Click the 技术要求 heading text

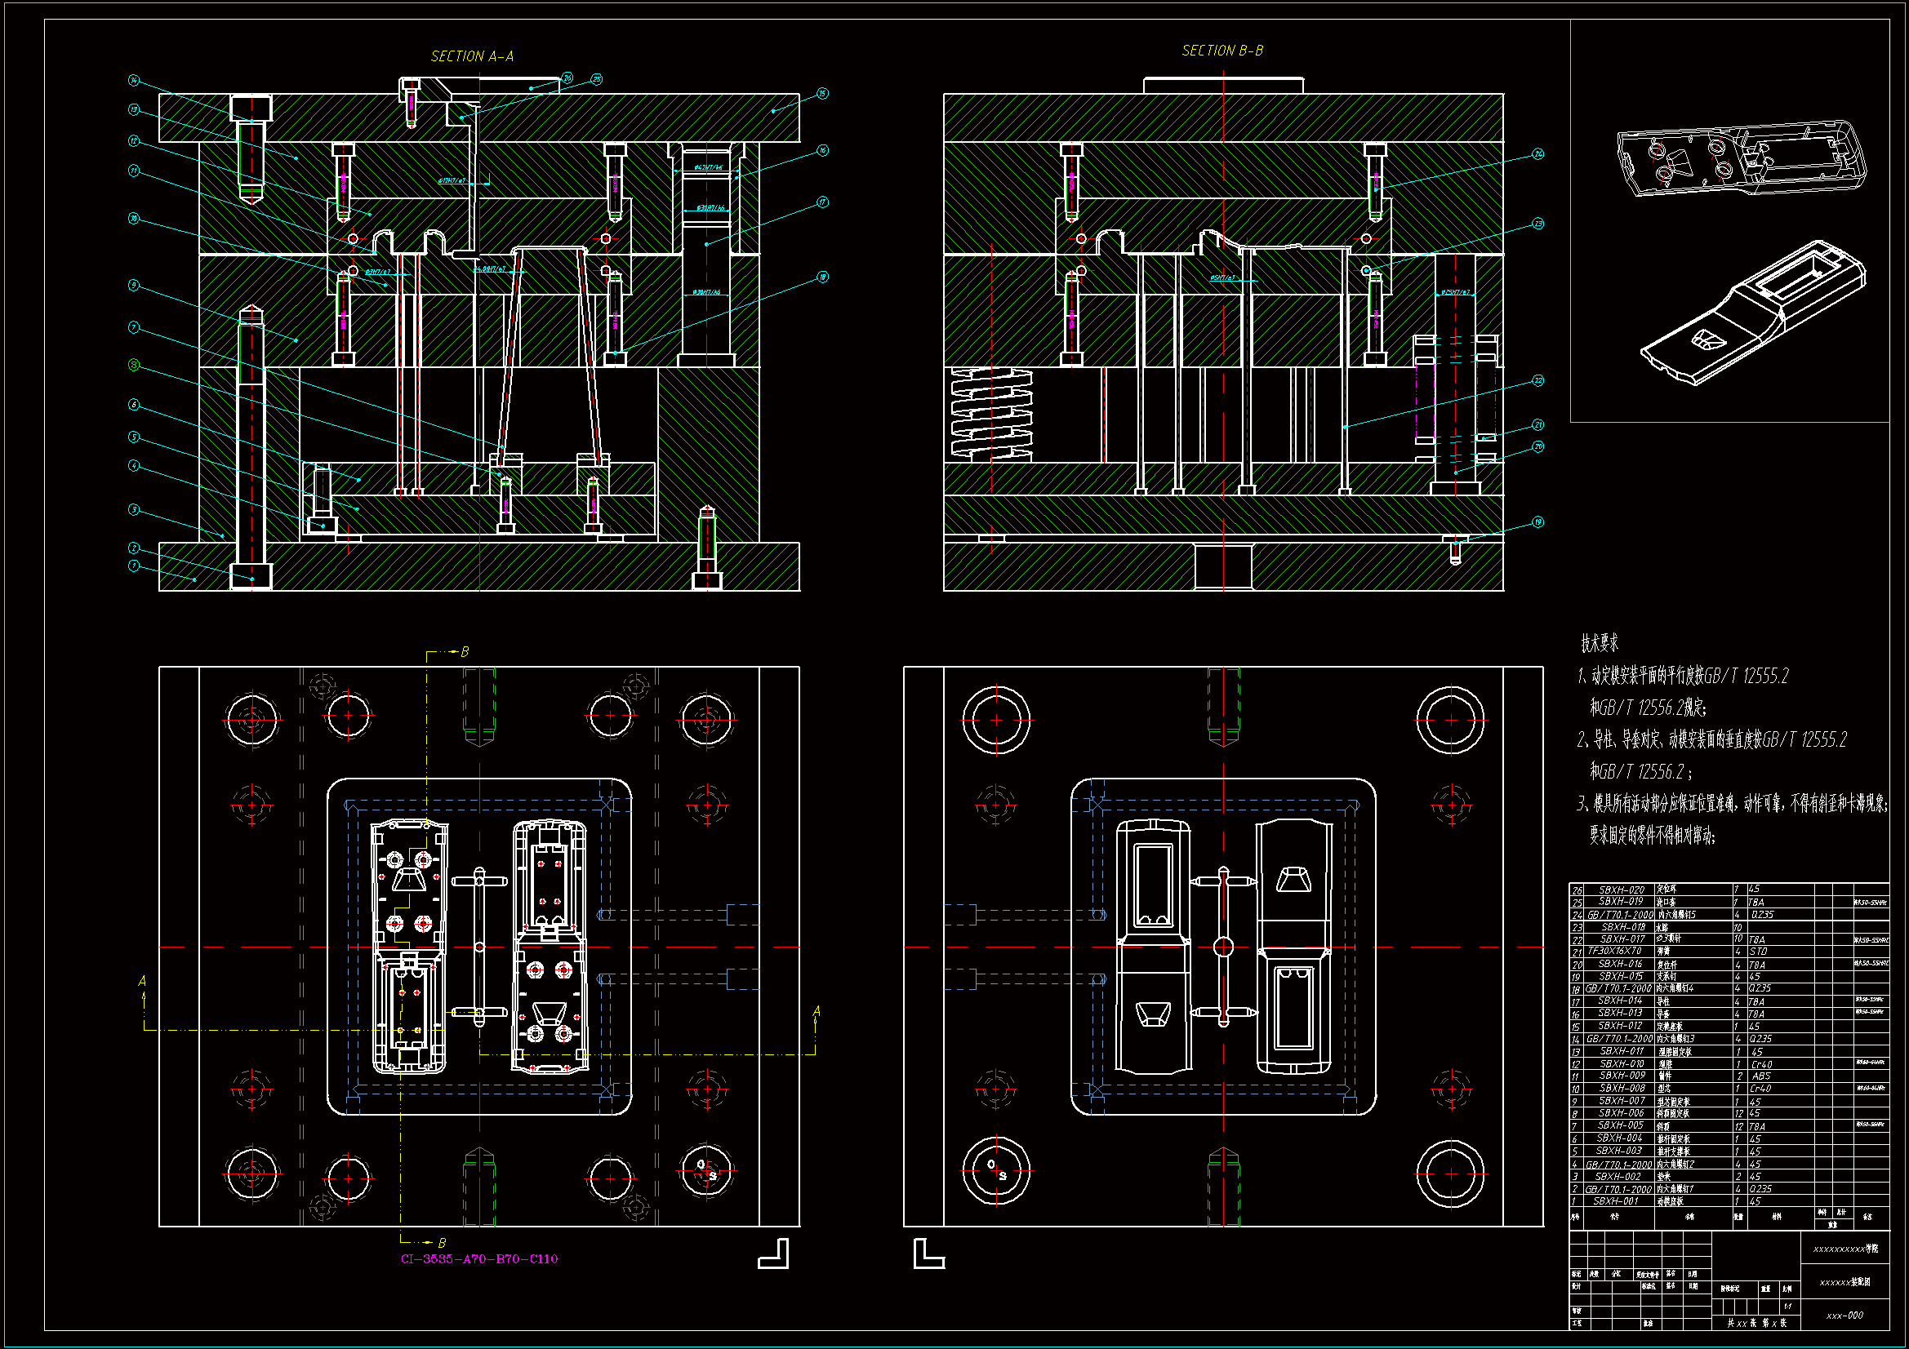pos(1599,642)
